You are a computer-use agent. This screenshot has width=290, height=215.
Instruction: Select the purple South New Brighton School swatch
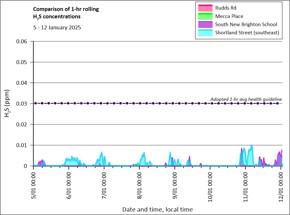(x=204, y=24)
